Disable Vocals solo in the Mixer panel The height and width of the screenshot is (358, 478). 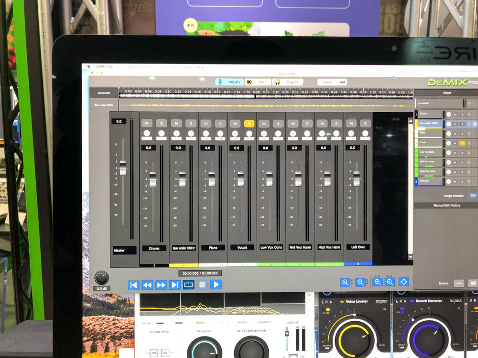[462, 143]
